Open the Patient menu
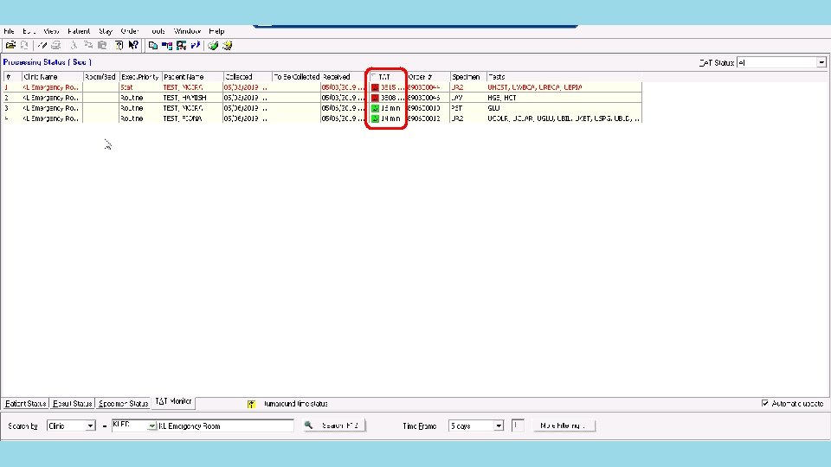Screen dimensions: 831x467 (x=79, y=31)
